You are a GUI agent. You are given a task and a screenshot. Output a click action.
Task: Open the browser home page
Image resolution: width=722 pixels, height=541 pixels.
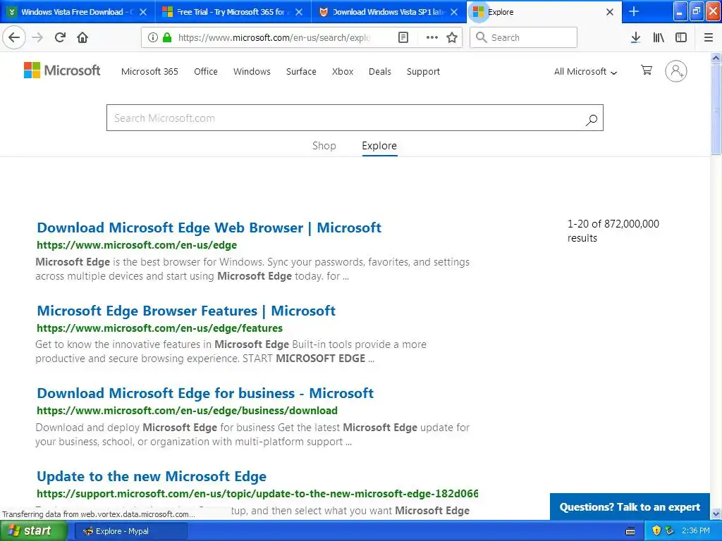click(82, 37)
